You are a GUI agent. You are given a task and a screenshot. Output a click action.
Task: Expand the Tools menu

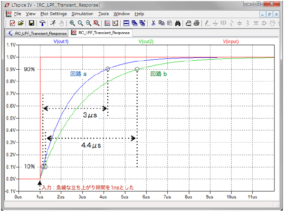104,14
